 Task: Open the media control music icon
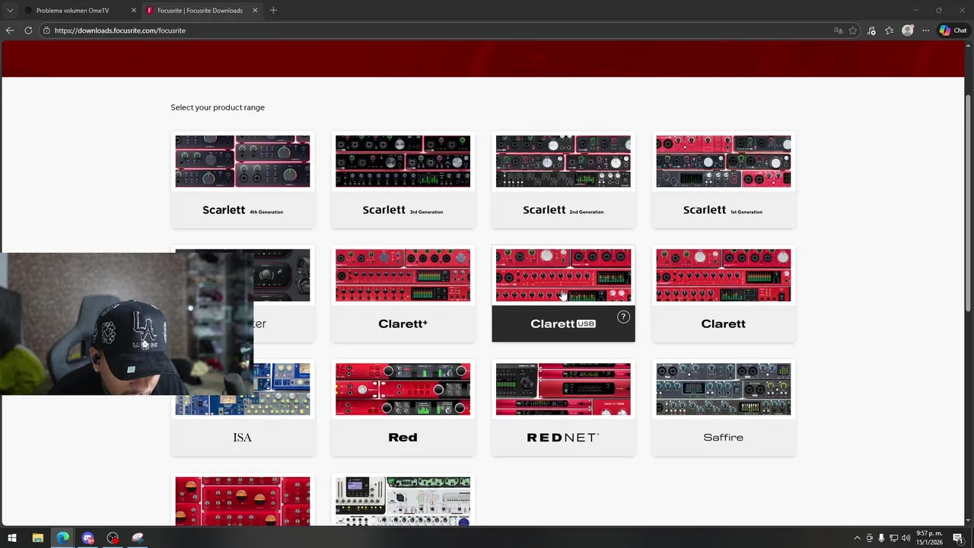(871, 30)
